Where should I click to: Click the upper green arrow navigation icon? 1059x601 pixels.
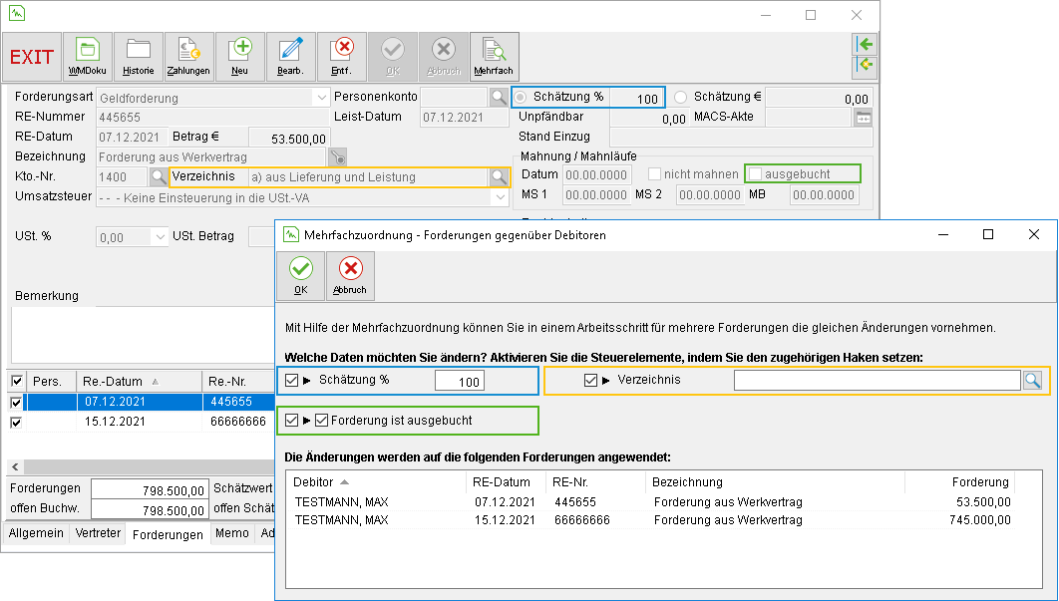click(x=865, y=45)
